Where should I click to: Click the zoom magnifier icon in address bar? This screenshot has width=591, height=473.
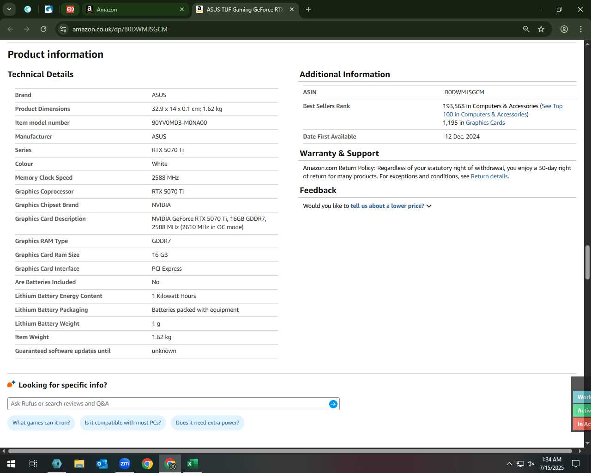[x=526, y=29]
